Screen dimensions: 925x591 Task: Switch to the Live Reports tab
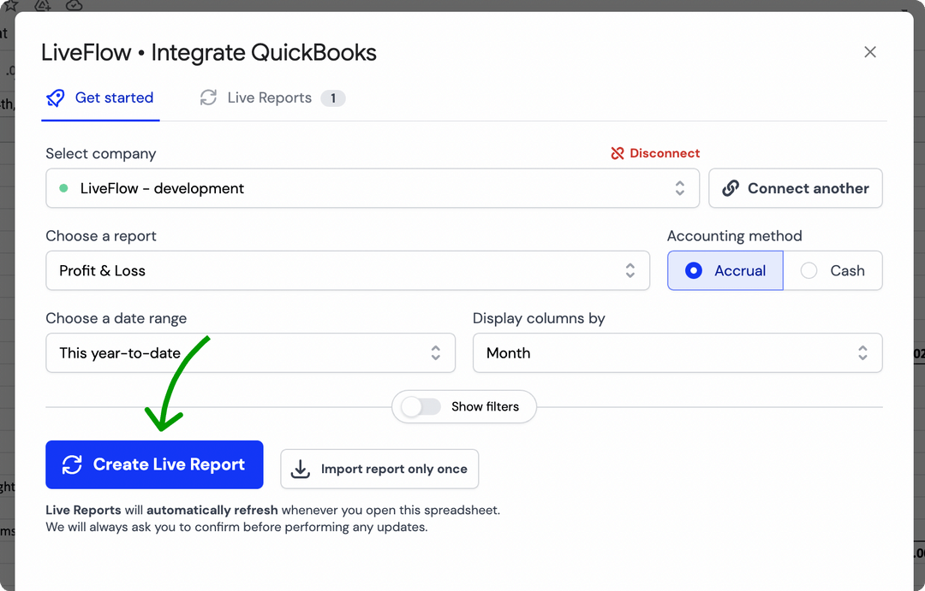(x=272, y=98)
